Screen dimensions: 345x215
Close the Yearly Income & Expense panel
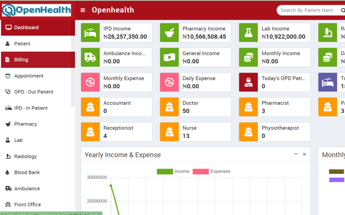pos(304,154)
